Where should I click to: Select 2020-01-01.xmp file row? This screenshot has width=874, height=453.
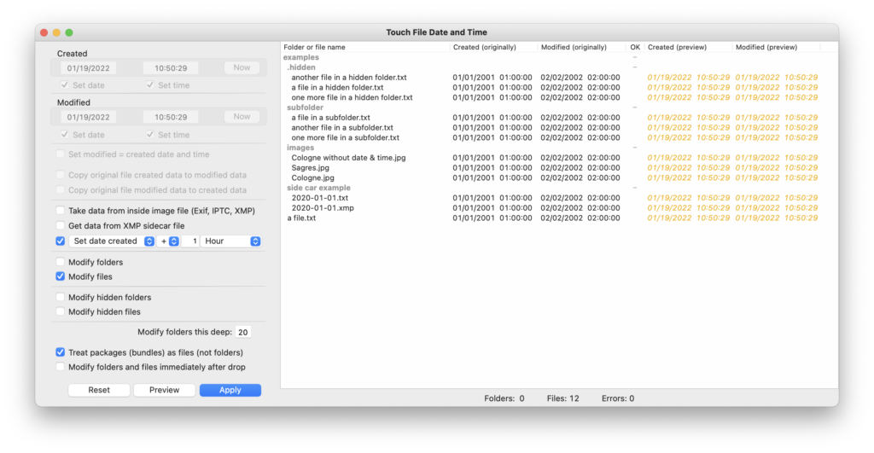pyautogui.click(x=559, y=208)
